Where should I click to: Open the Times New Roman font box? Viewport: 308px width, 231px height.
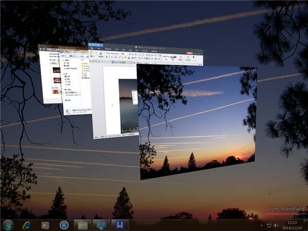pos(112,53)
